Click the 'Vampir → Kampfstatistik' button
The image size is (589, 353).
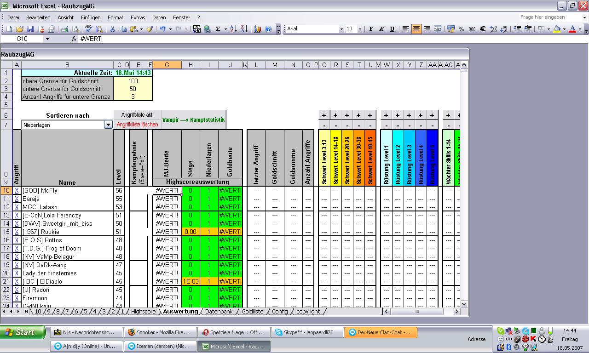(x=193, y=120)
